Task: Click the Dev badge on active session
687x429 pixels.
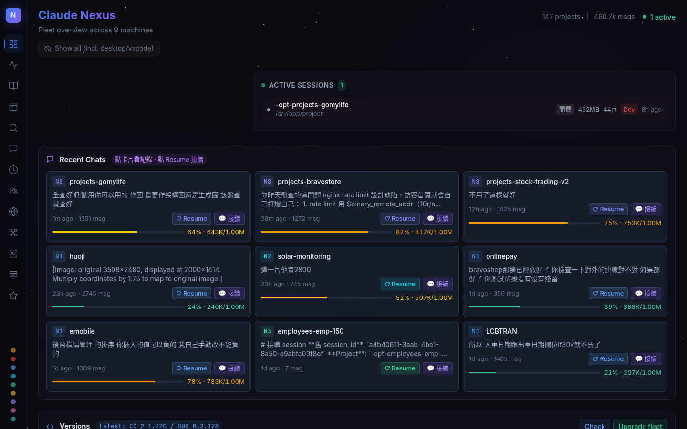Action: click(x=629, y=110)
